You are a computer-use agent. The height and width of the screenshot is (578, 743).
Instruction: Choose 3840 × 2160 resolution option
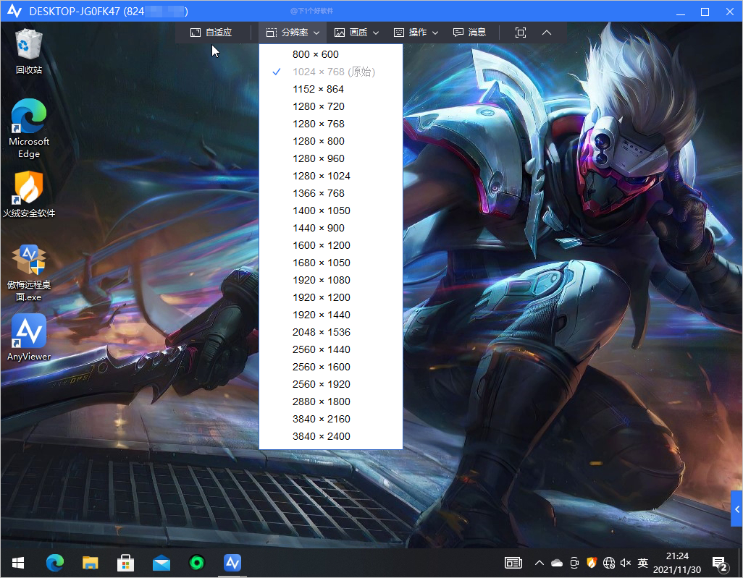pyautogui.click(x=321, y=419)
